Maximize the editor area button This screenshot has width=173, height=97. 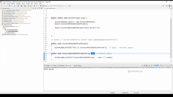(172, 8)
